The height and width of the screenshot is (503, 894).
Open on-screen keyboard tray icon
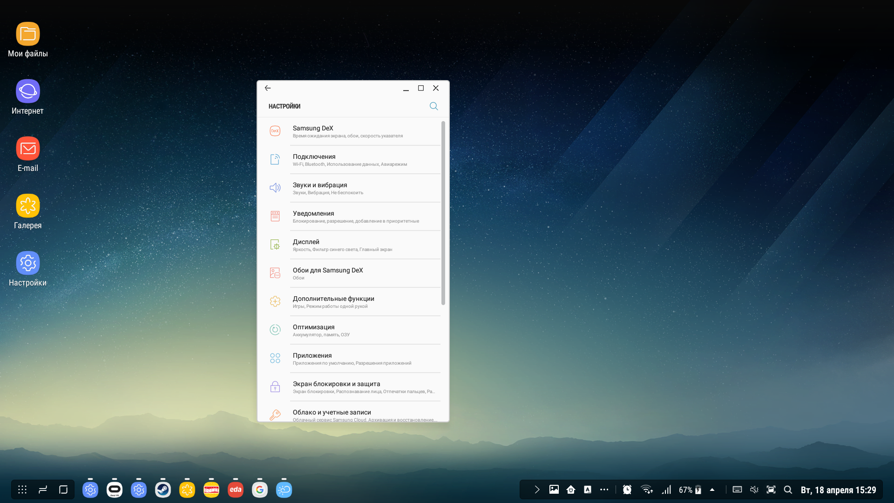coord(737,489)
